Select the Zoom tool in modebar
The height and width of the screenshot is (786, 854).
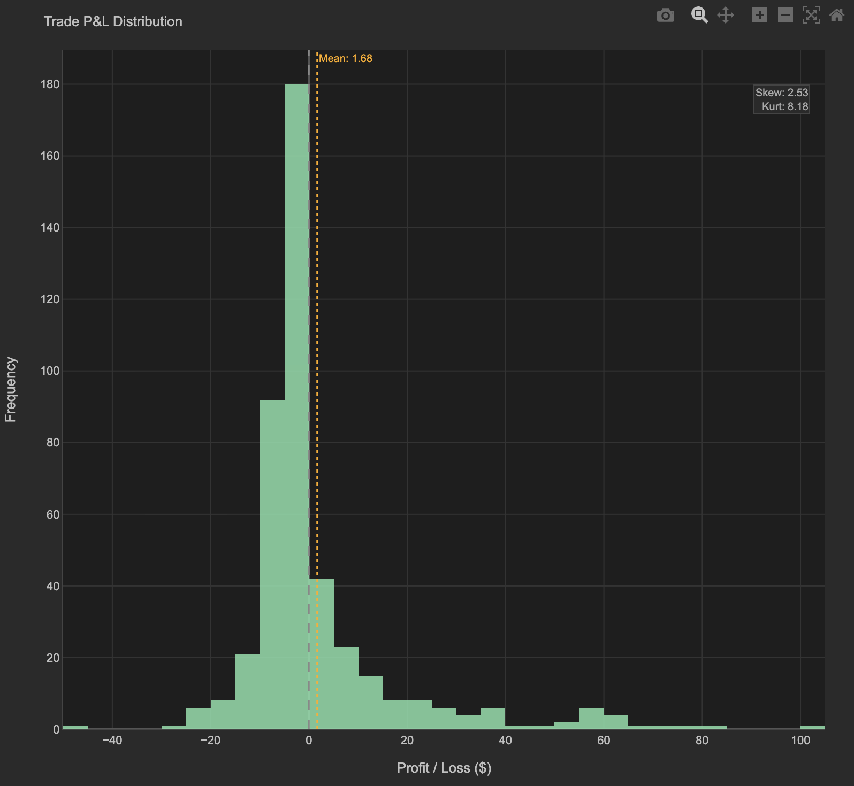[699, 15]
